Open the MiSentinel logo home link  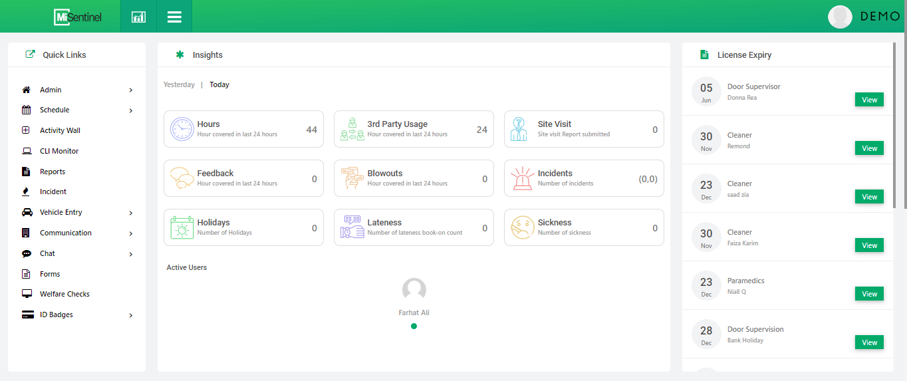pos(78,17)
